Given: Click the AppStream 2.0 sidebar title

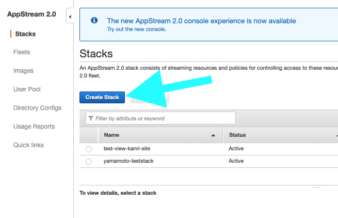Looking at the screenshot, I should (x=31, y=14).
